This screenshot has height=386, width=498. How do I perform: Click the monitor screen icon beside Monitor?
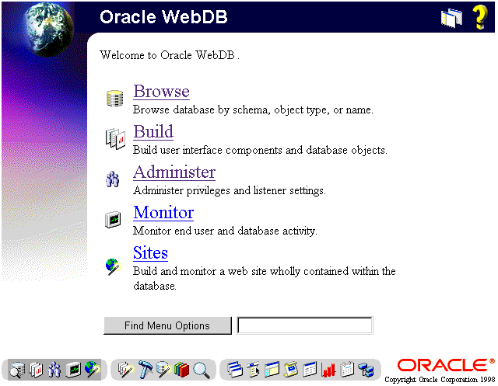coord(113,219)
